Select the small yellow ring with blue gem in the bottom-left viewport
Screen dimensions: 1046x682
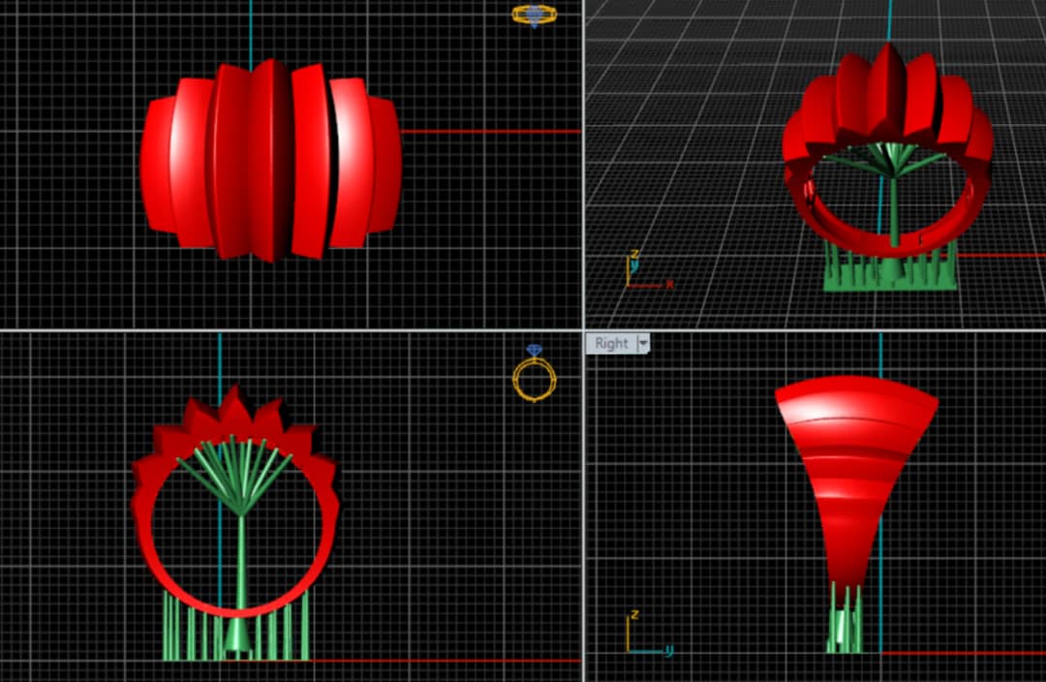[x=535, y=374]
